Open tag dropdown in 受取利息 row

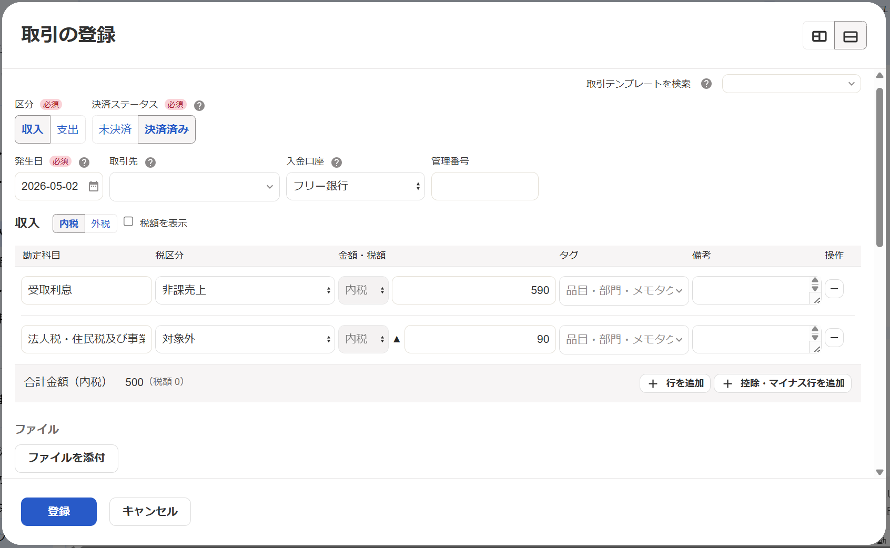(x=624, y=290)
